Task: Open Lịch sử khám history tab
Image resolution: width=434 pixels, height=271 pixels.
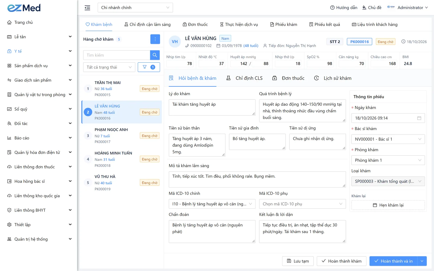Action: 333,78
